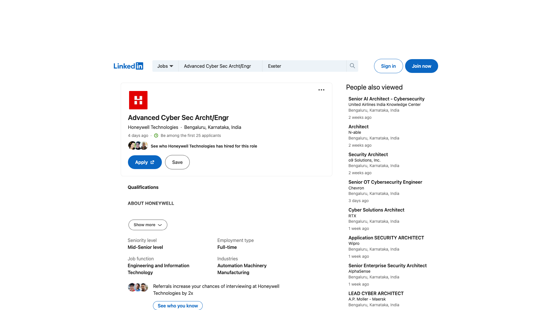Open the LinkedIn home logo
Screen dimensions: 552x310
[x=128, y=66]
